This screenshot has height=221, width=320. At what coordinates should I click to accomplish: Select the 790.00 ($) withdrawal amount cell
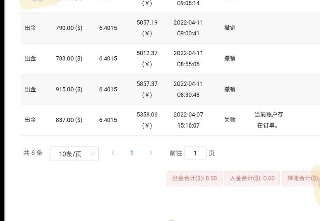coord(69,28)
